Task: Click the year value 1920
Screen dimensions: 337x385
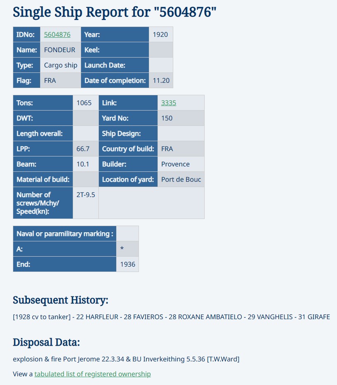Action: pos(160,35)
